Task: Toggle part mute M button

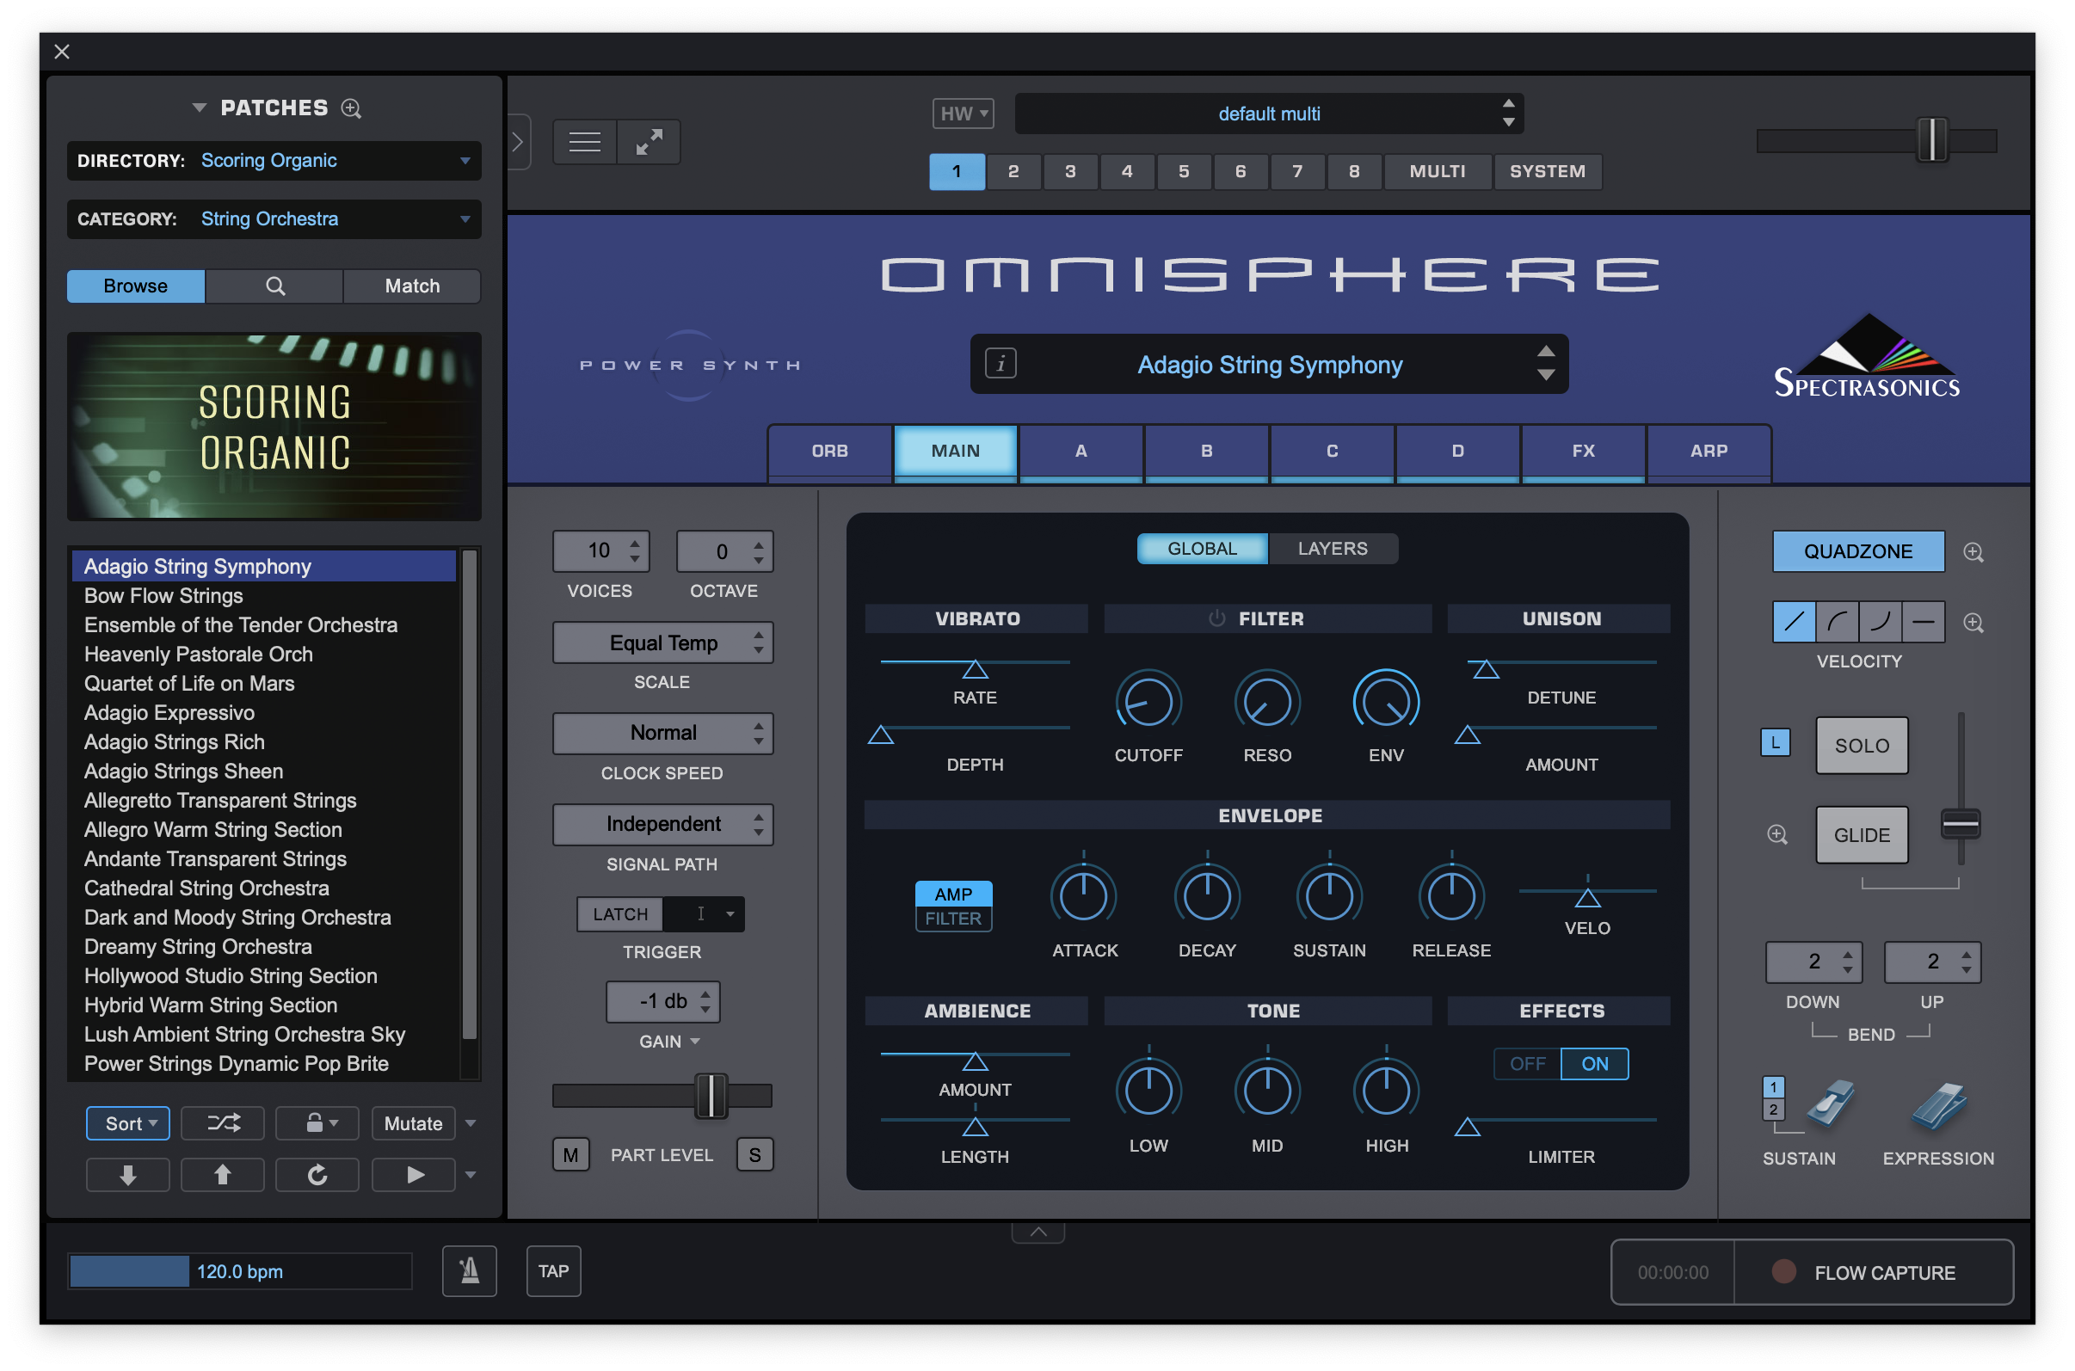Action: coord(571,1155)
